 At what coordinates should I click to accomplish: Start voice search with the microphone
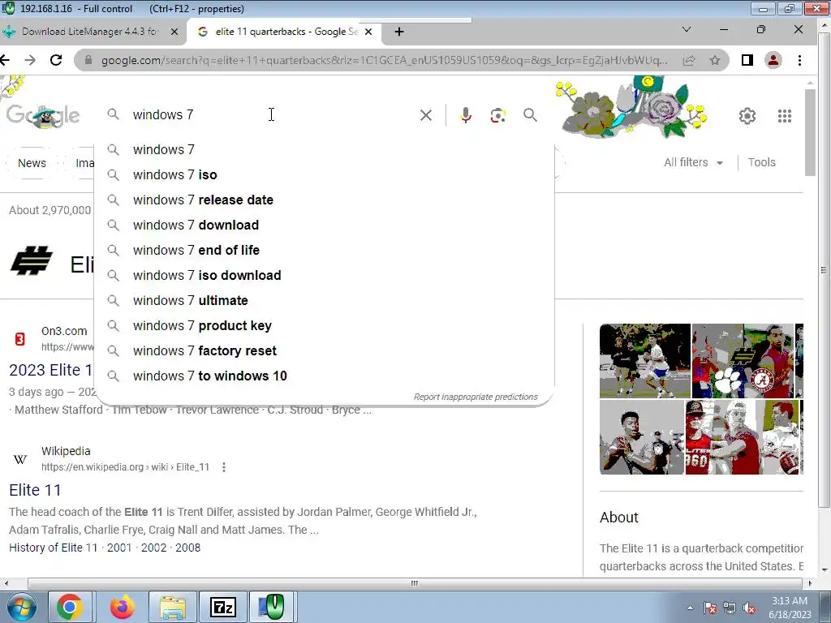[x=465, y=115]
